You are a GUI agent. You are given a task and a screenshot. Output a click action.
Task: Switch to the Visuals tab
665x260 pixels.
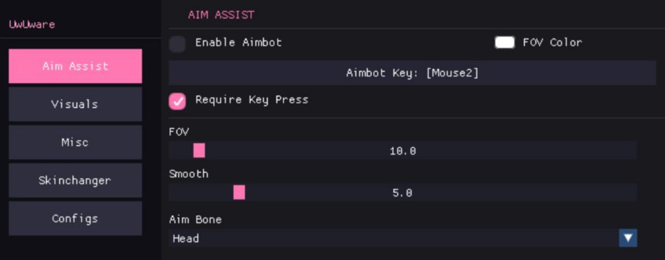point(75,104)
